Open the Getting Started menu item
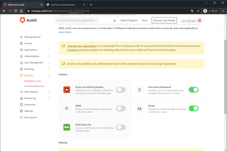 coord(32,37)
